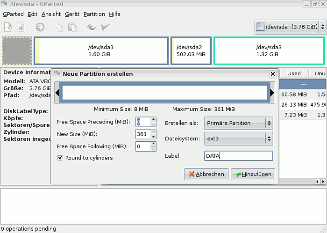Select the /dev/sda3 partition block
This screenshot has width=327, height=233.
pos(269,51)
